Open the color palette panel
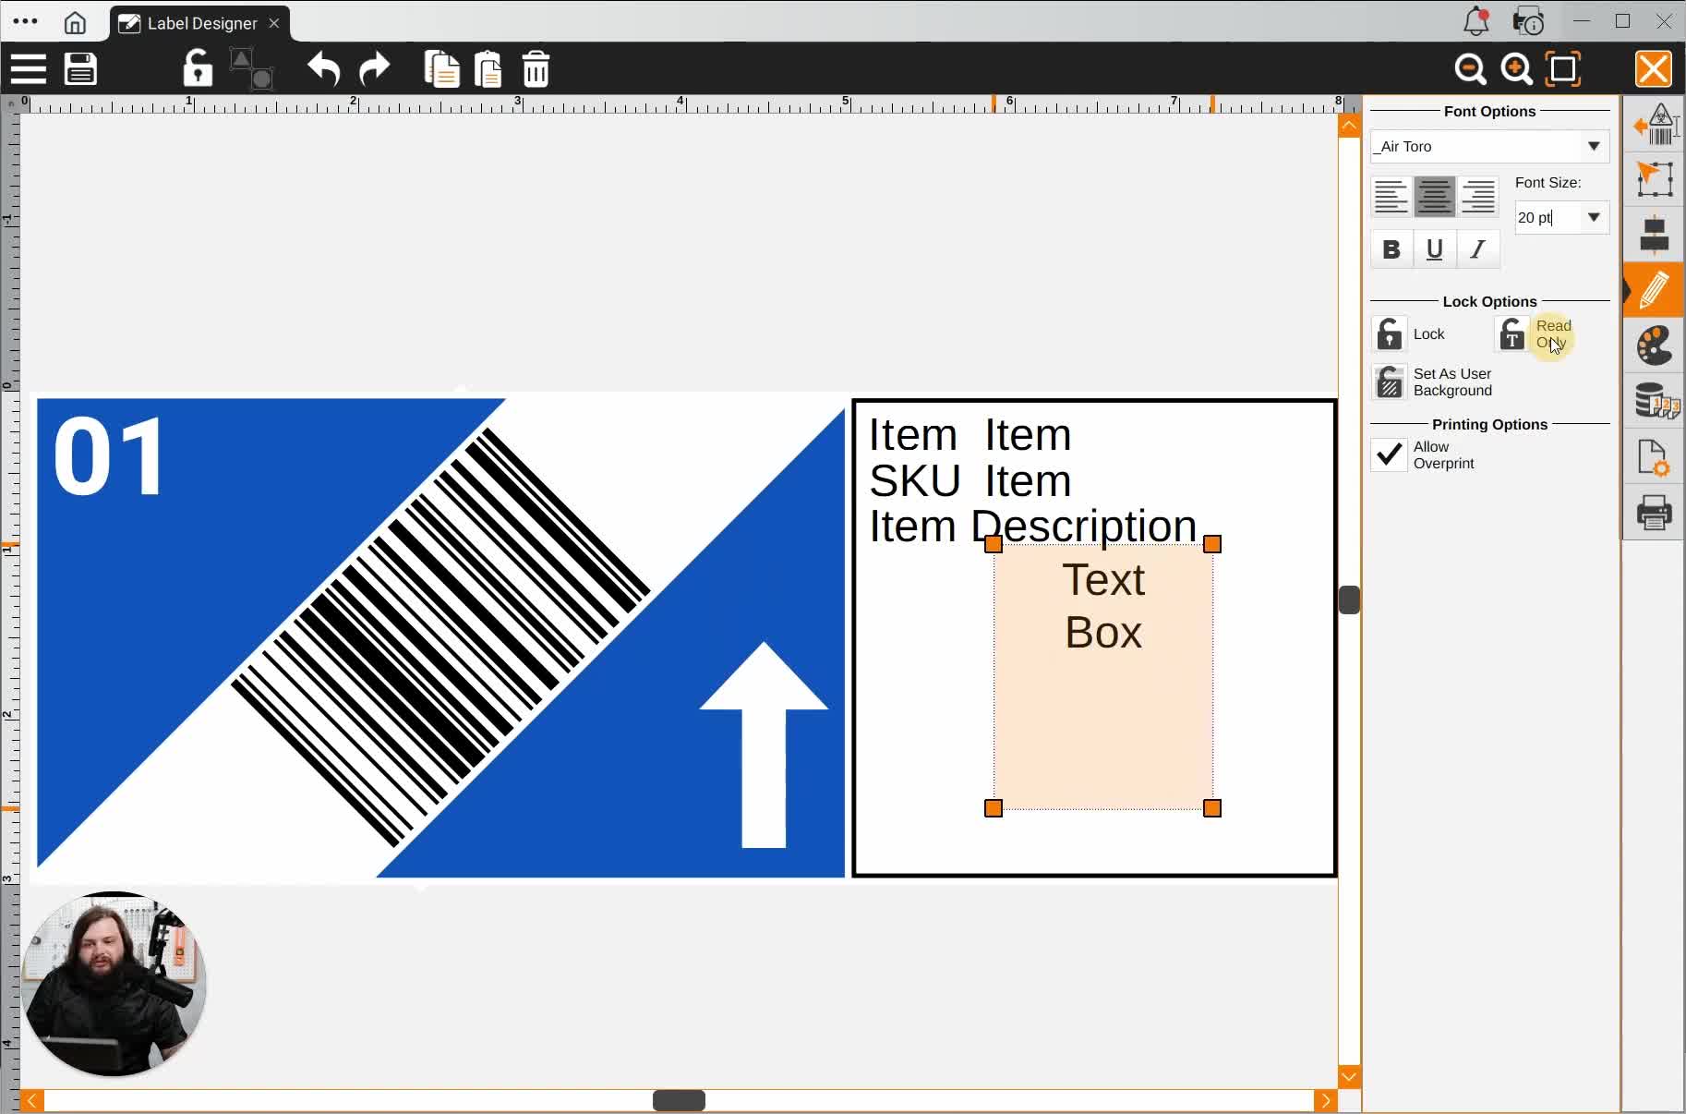Image resolution: width=1686 pixels, height=1114 pixels. [1655, 345]
